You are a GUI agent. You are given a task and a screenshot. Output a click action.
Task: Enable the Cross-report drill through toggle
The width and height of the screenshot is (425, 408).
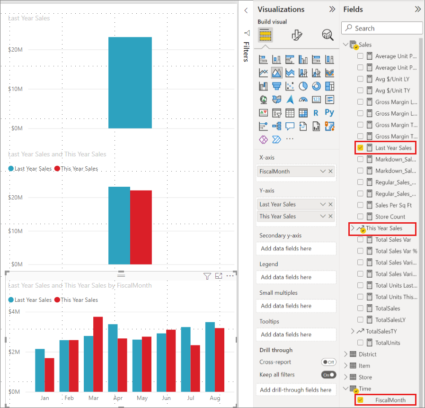329,362
